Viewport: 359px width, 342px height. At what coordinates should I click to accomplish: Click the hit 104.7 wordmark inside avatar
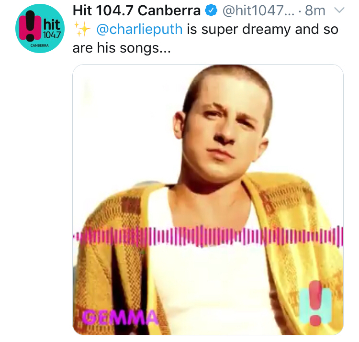[52, 29]
